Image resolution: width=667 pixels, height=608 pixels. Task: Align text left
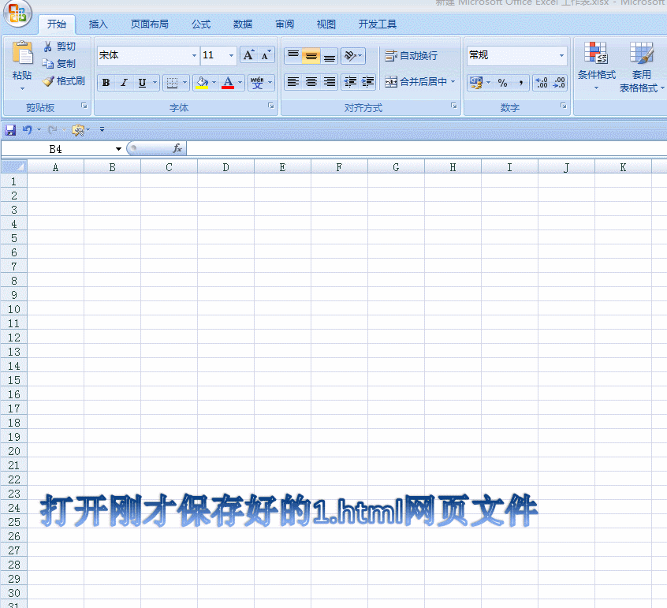pos(293,82)
